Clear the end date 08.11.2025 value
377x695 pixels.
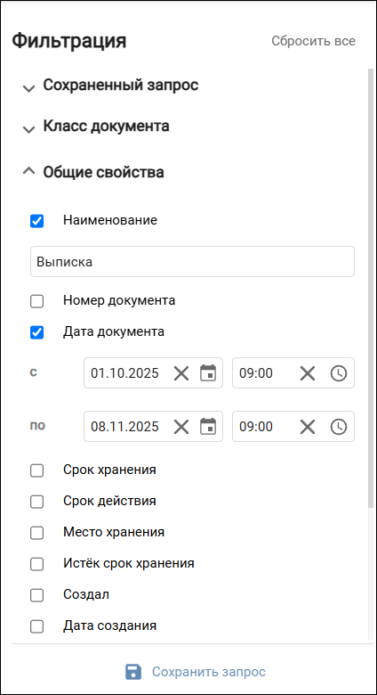click(181, 427)
